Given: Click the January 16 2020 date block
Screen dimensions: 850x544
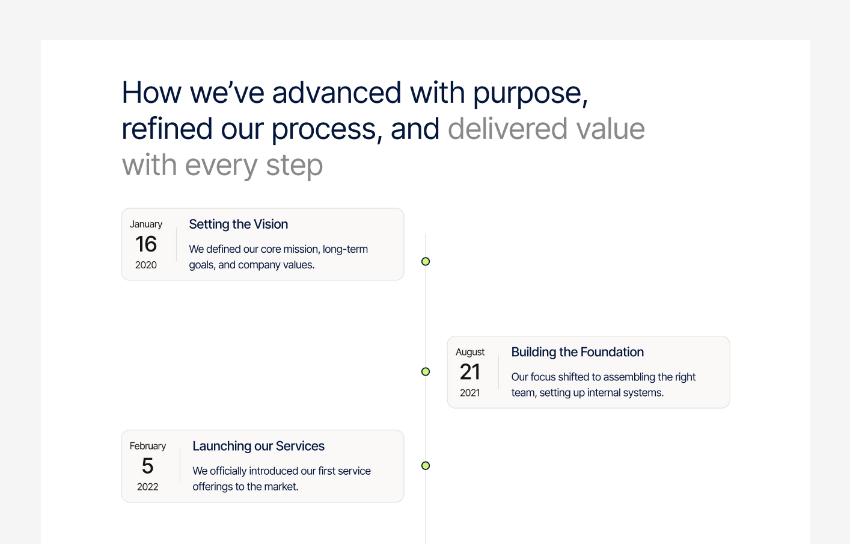Looking at the screenshot, I should 146,244.
